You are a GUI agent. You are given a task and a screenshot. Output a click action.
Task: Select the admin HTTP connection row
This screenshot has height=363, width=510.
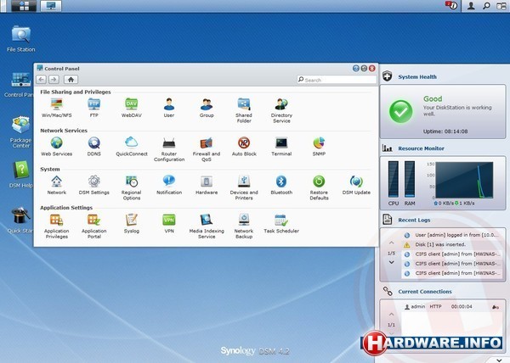(452, 306)
